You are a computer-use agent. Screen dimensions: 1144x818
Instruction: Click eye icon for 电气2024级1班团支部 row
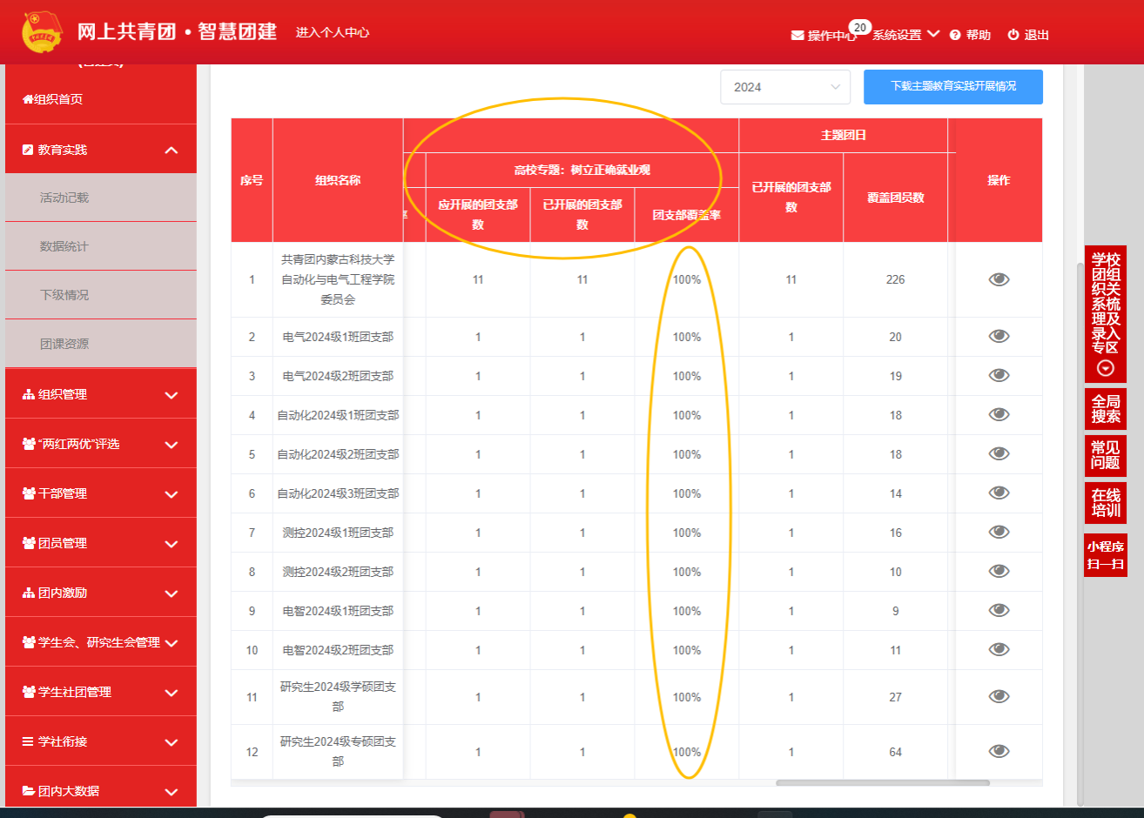click(x=999, y=337)
